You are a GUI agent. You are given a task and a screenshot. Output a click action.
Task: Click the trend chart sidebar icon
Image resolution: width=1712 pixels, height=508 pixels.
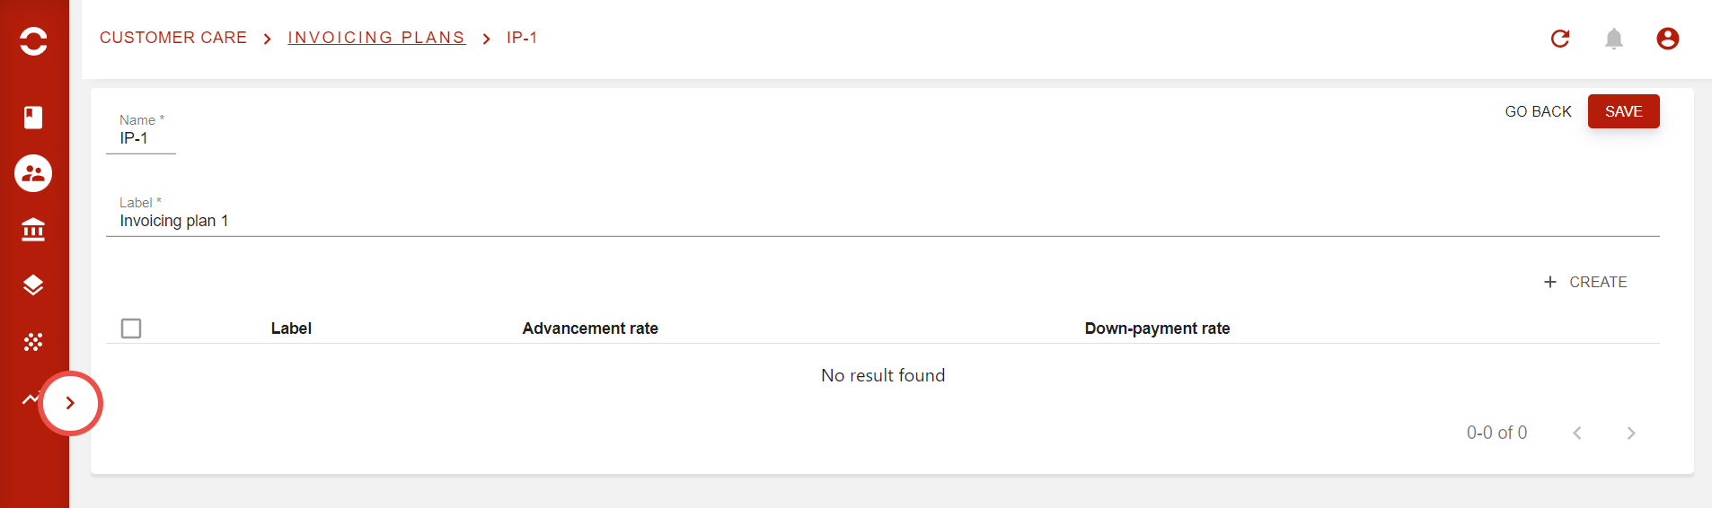[30, 399]
